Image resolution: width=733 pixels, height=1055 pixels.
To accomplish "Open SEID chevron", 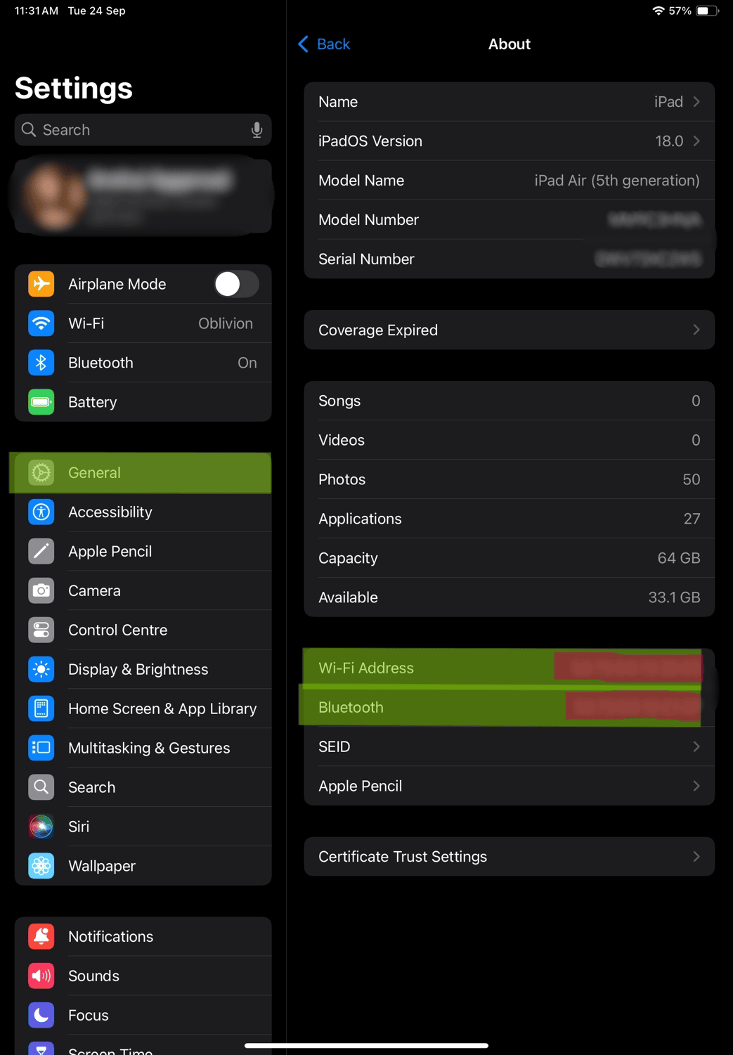I will tap(696, 746).
